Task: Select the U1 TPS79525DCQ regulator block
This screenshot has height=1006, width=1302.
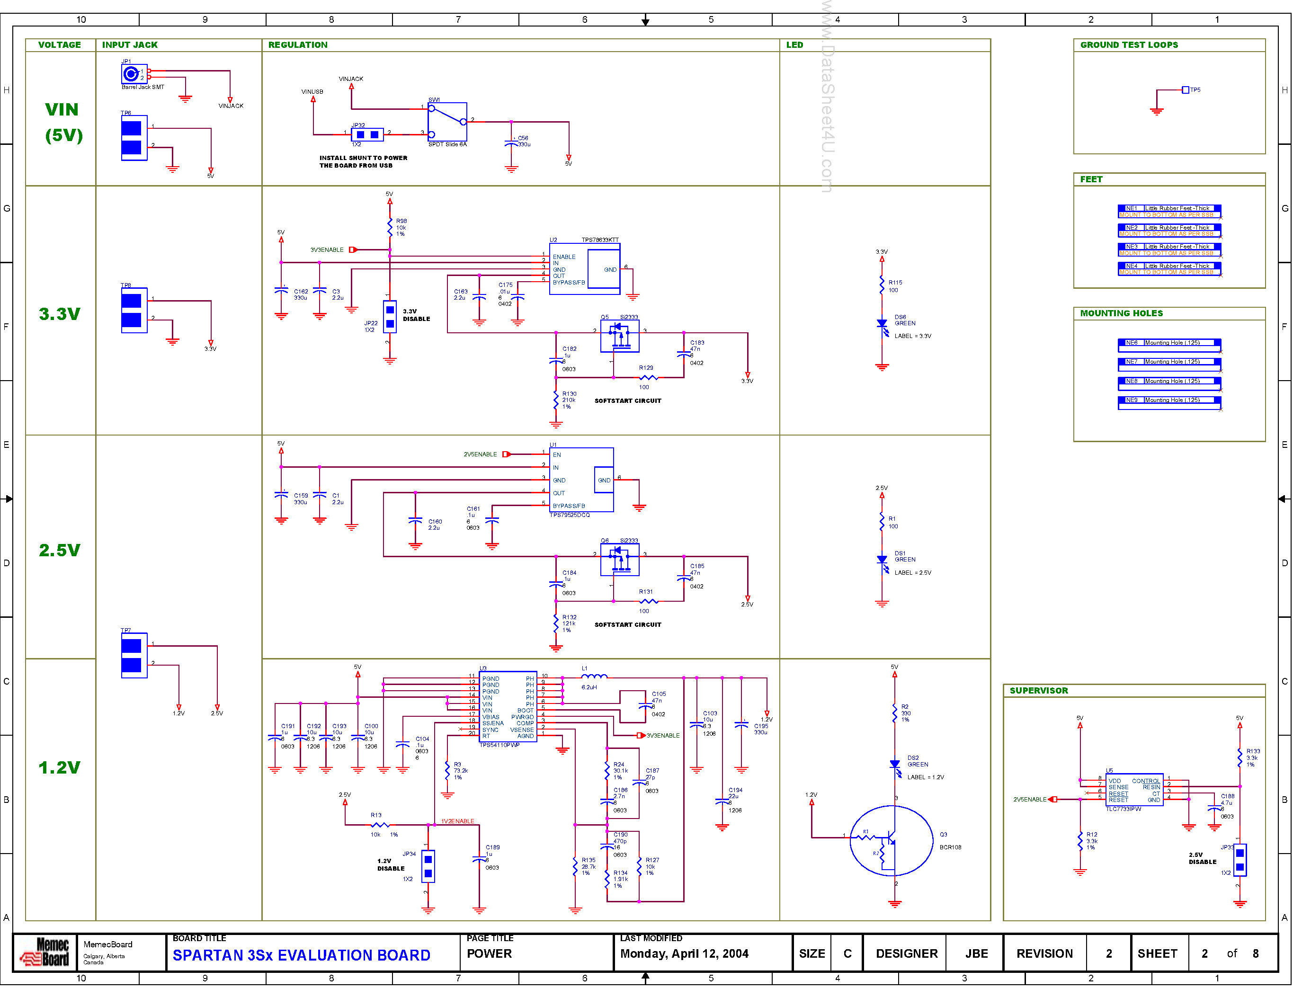Action: point(581,480)
